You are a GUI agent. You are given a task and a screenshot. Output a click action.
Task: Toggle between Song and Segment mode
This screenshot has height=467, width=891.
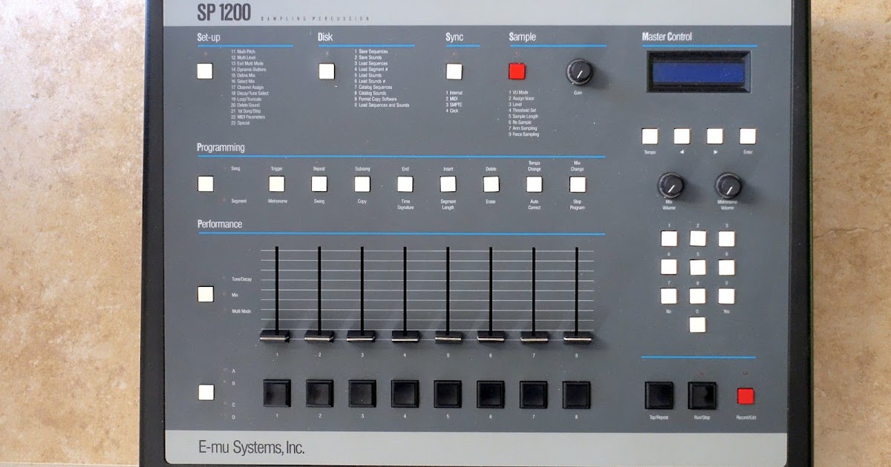pyautogui.click(x=206, y=182)
